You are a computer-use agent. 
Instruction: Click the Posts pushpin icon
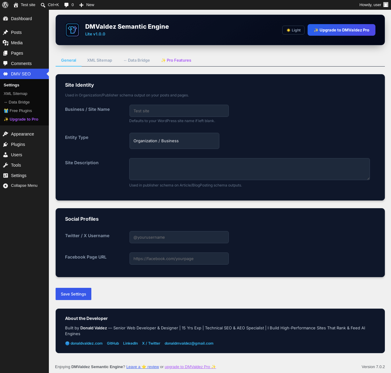5,32
